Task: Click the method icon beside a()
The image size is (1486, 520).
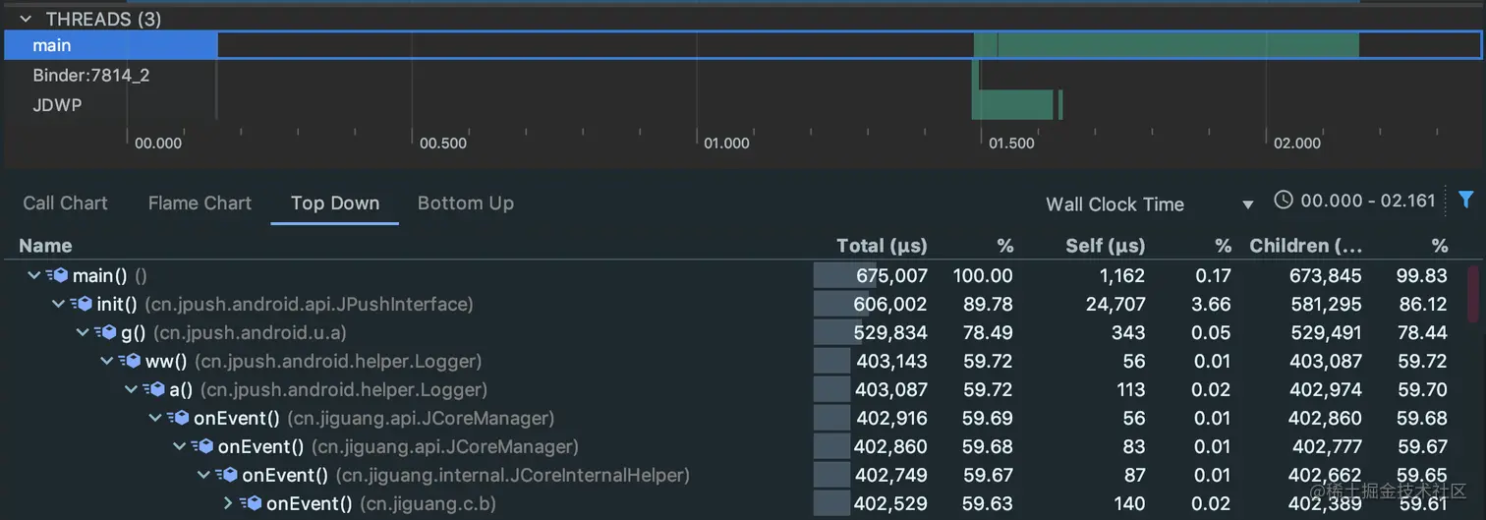Action: click(153, 390)
